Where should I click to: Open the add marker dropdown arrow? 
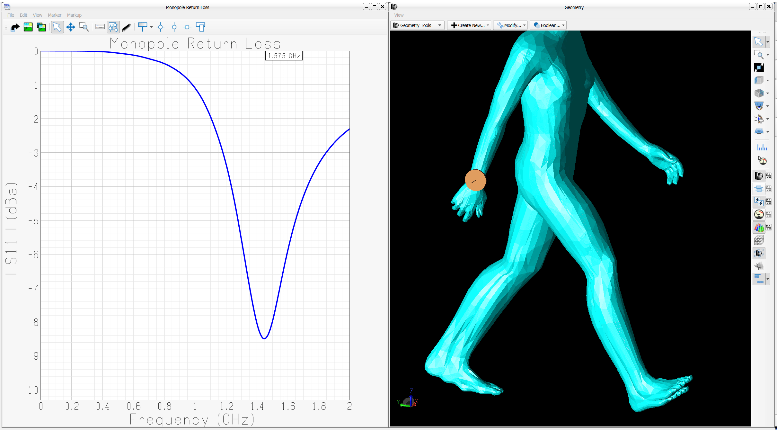(x=151, y=27)
